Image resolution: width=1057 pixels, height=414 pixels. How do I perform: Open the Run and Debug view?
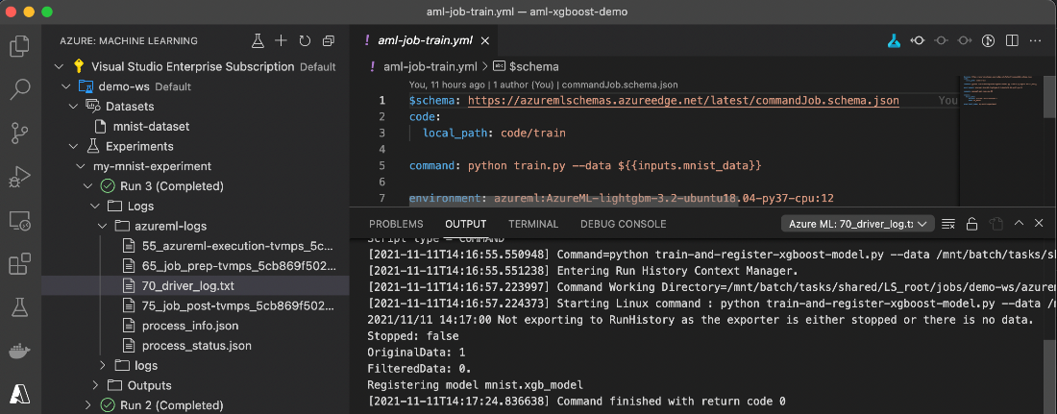[19, 176]
